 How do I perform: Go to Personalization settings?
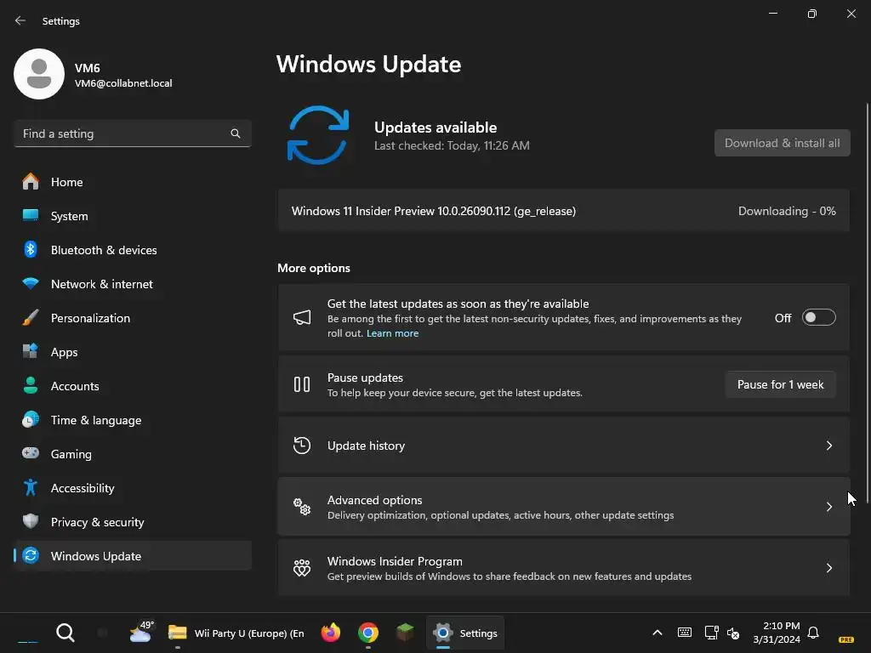(133, 318)
